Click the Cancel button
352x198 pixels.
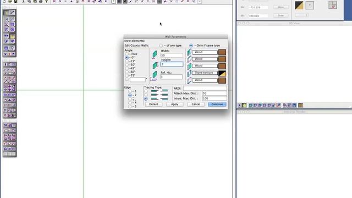tap(196, 104)
